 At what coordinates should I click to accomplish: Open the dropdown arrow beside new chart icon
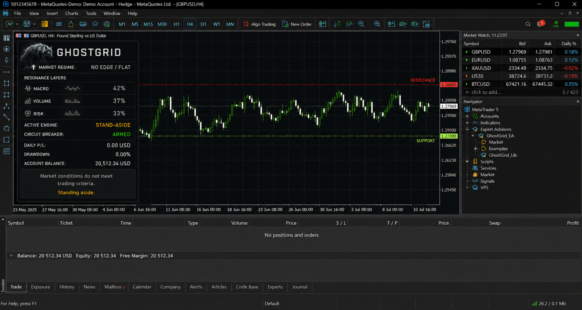pos(17,24)
